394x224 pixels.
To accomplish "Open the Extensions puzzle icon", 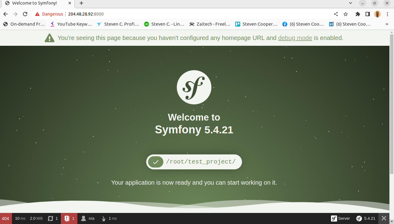I will (358, 14).
